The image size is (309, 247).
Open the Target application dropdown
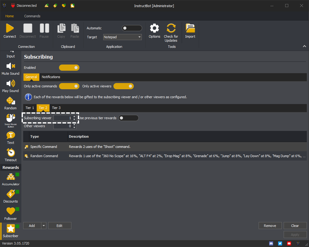[122, 37]
